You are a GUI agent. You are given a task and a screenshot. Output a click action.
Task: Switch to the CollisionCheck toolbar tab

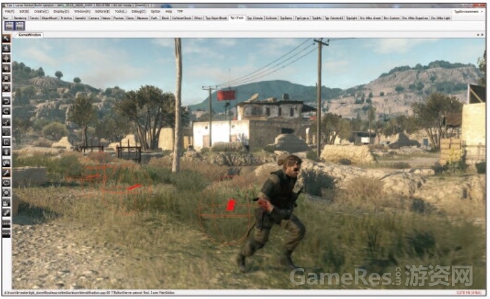pyautogui.click(x=181, y=18)
